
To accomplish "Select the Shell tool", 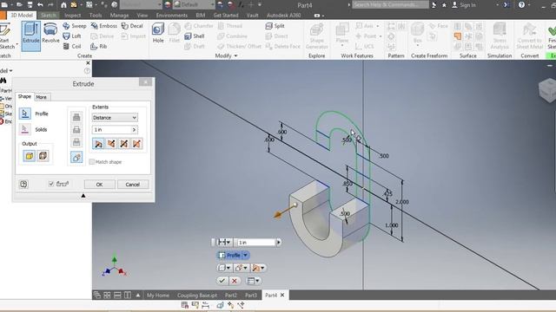I will [195, 36].
